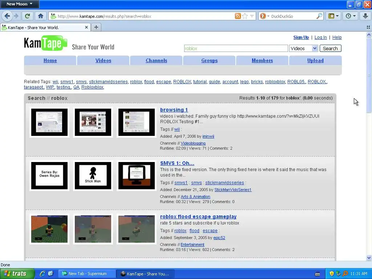Screen dimensions: 372x279
Task: Go to the Upload navigation tab
Action: (315, 61)
